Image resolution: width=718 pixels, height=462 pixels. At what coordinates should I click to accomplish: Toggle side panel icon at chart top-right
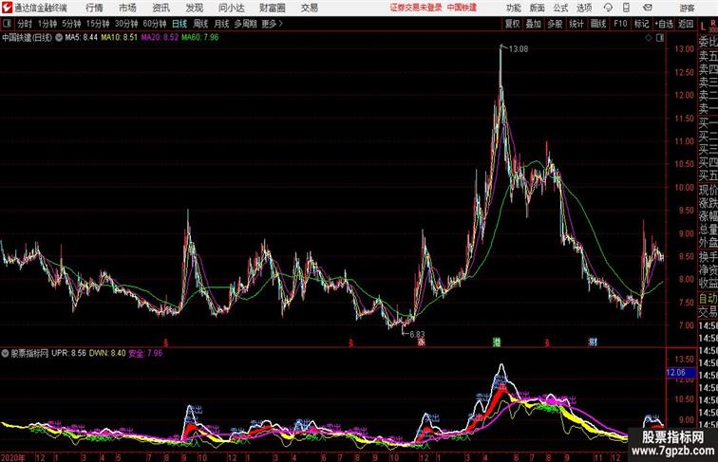tap(660, 38)
